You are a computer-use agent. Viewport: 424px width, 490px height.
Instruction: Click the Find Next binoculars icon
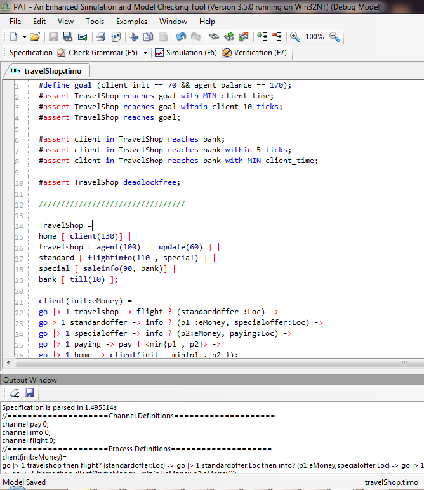coord(229,37)
